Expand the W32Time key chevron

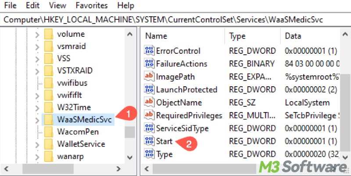click(x=37, y=108)
